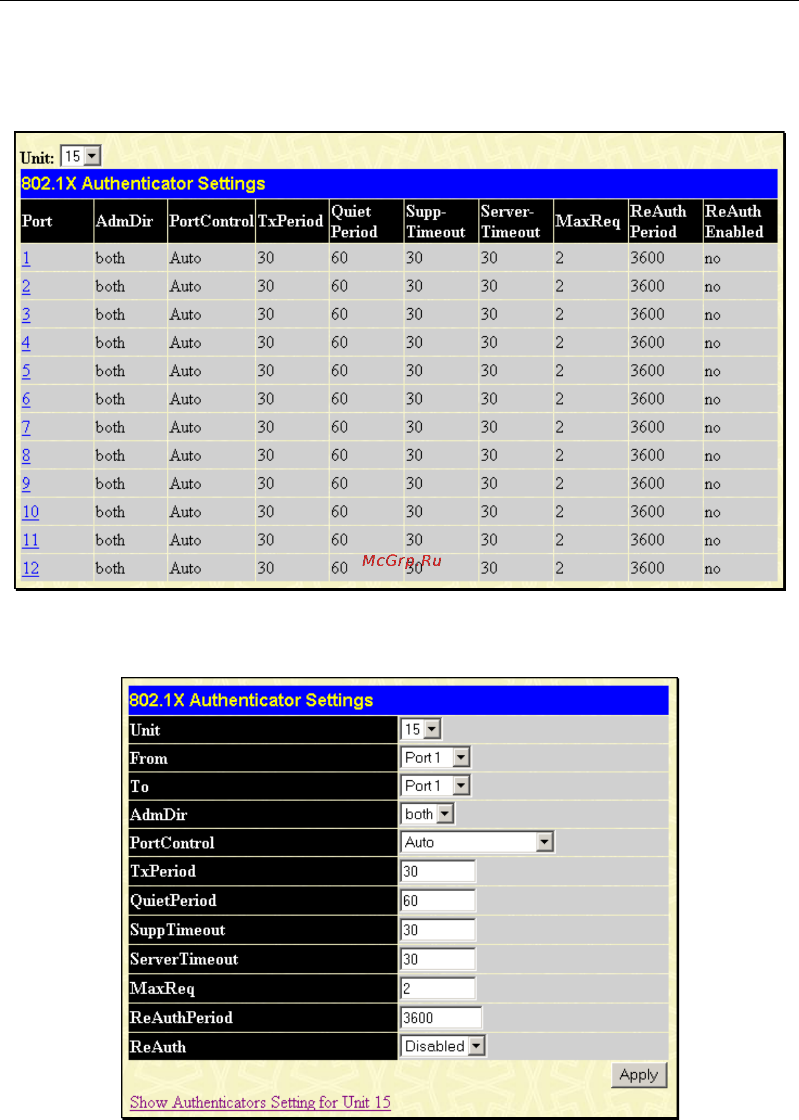The height and width of the screenshot is (1120, 799).
Task: Click the 'both' AdmDir value for port 9
Action: tap(110, 483)
